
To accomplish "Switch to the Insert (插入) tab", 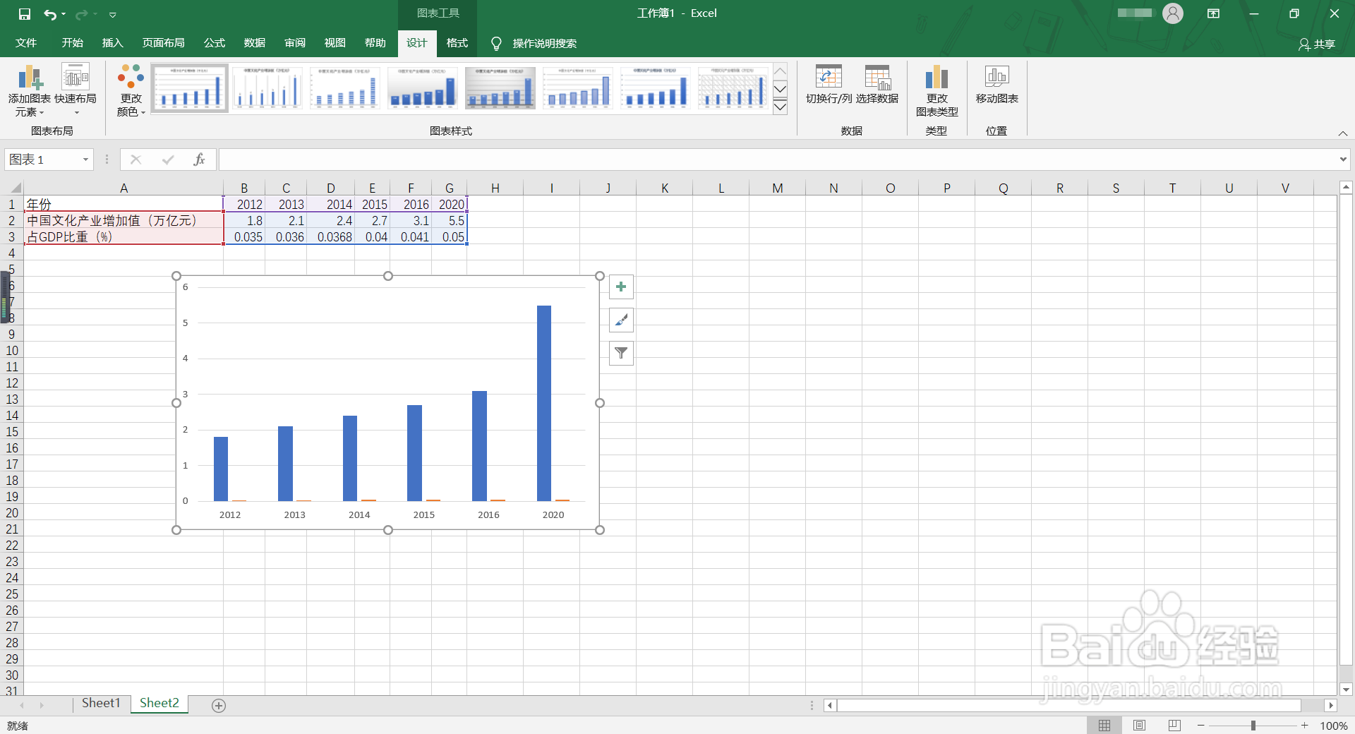I will coord(112,43).
